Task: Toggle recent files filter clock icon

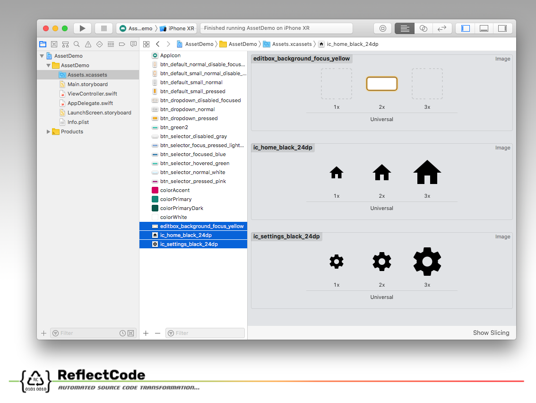Action: (x=122, y=333)
